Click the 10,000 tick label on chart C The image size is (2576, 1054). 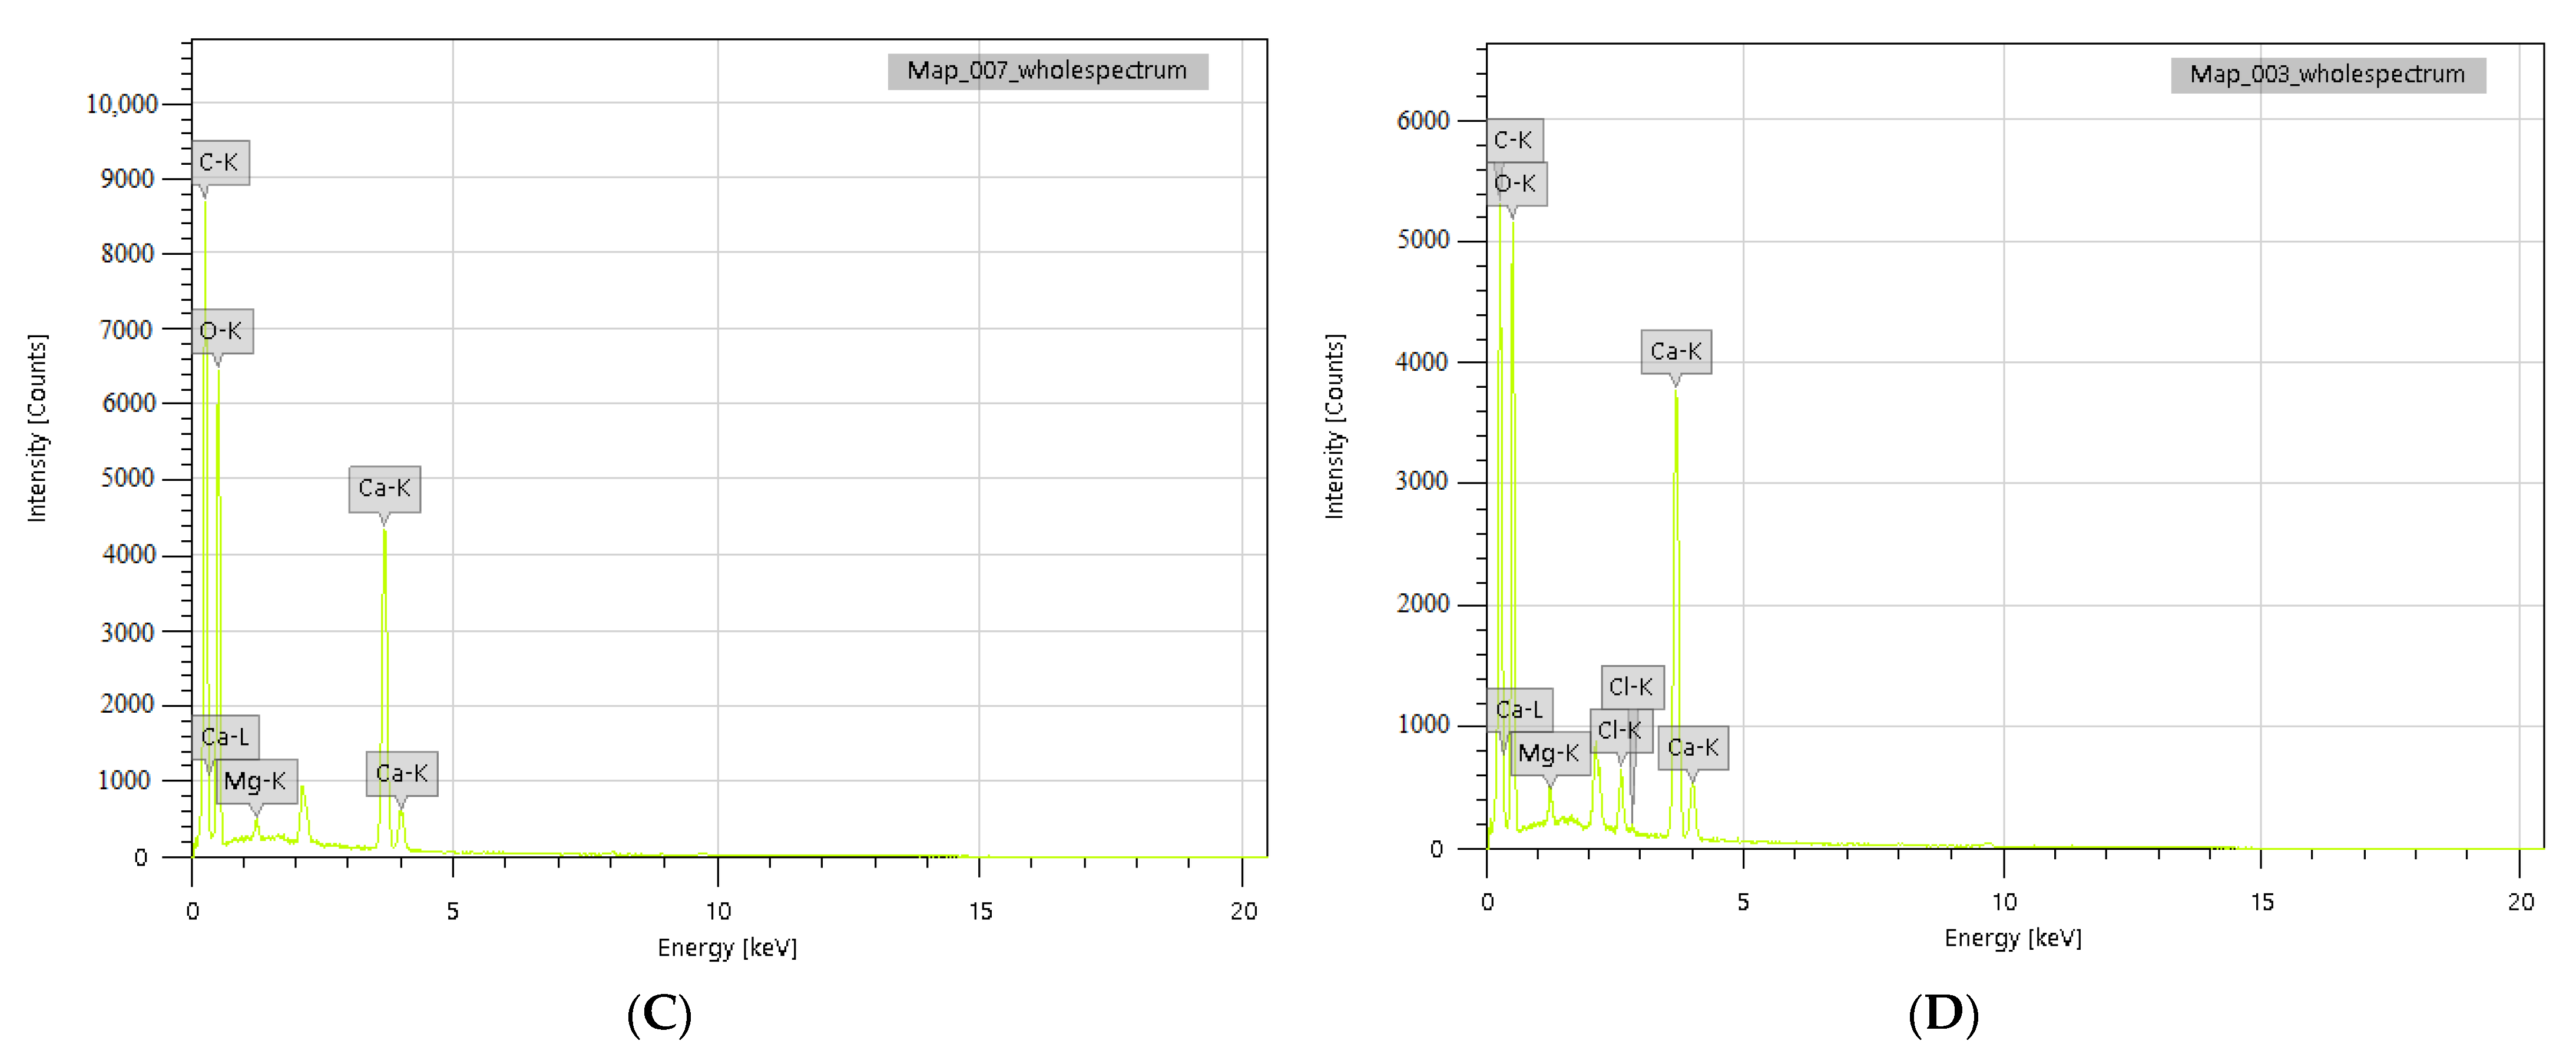(122, 104)
